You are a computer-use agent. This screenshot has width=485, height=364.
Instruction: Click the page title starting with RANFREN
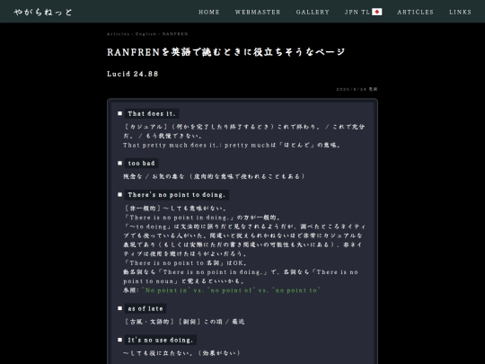[226, 52]
